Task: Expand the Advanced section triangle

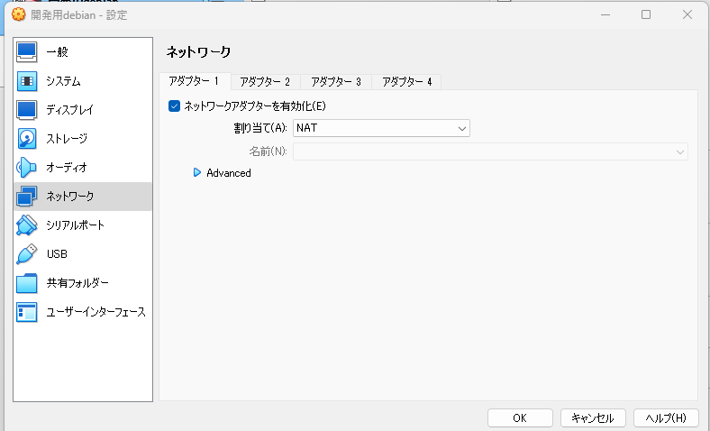Action: tap(197, 173)
